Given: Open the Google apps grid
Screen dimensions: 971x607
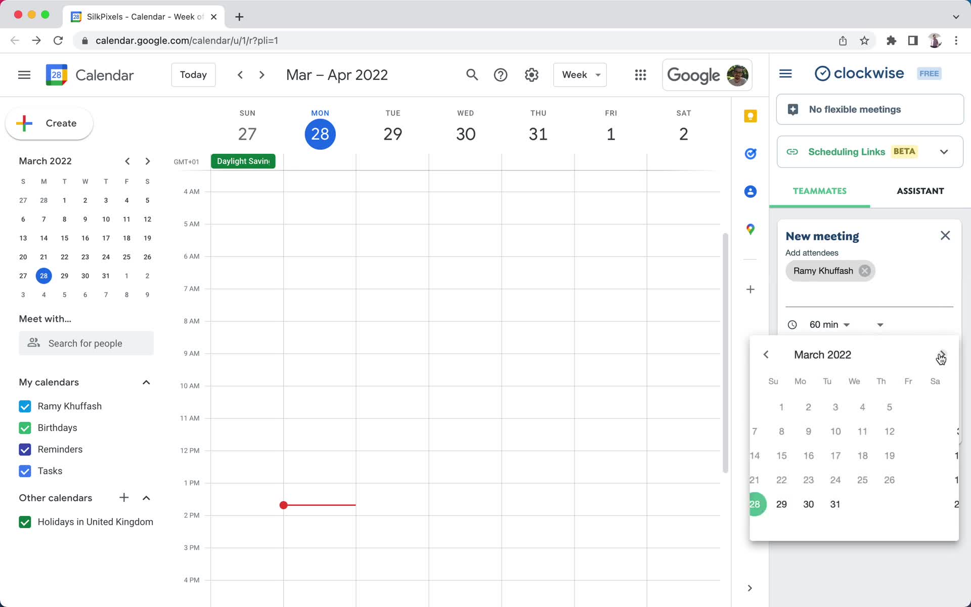Looking at the screenshot, I should [x=640, y=75].
